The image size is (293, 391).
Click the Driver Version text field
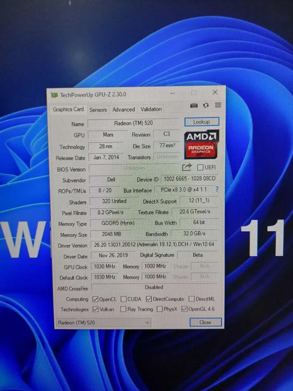click(154, 245)
